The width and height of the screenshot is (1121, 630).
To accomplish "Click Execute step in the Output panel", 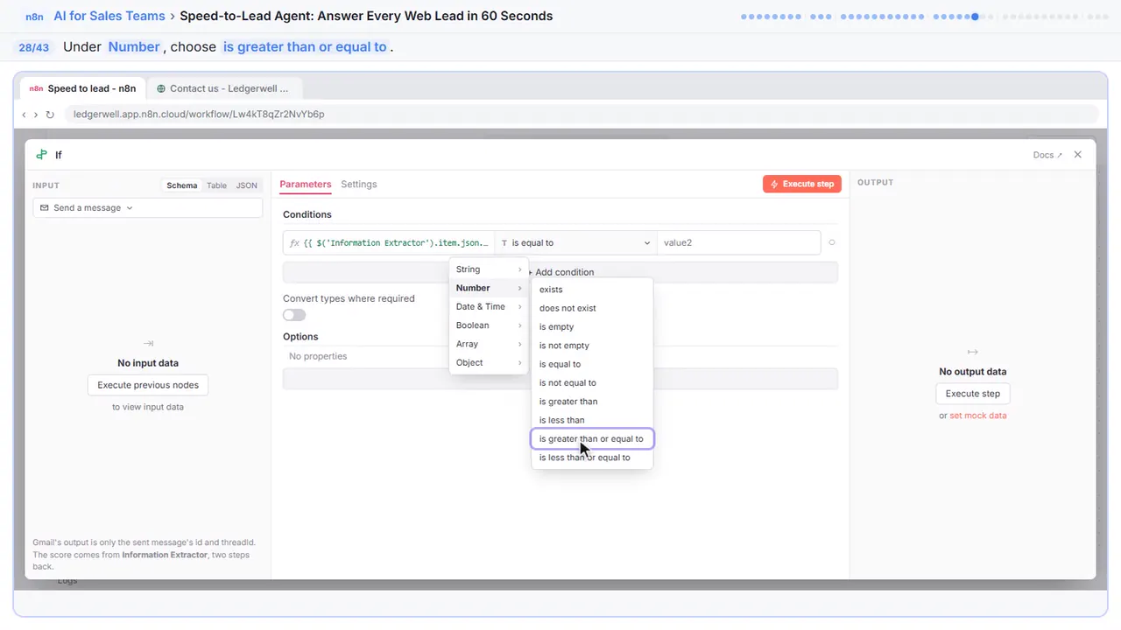I will point(973,394).
